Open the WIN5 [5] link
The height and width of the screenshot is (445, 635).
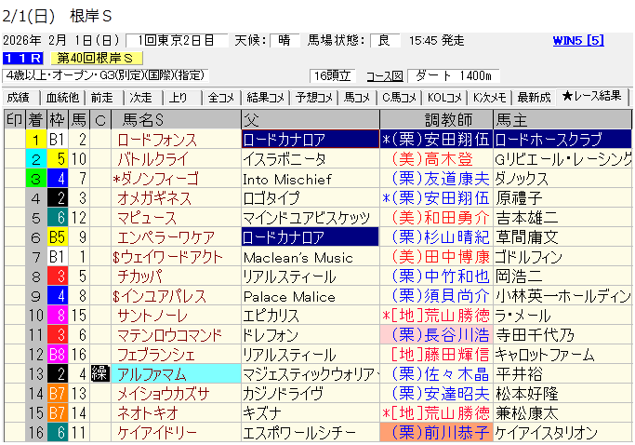tap(578, 40)
